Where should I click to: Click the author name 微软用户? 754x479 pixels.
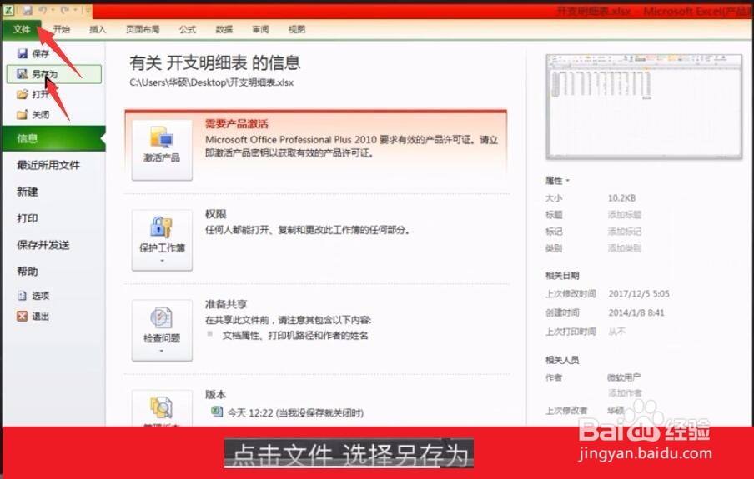tap(624, 377)
